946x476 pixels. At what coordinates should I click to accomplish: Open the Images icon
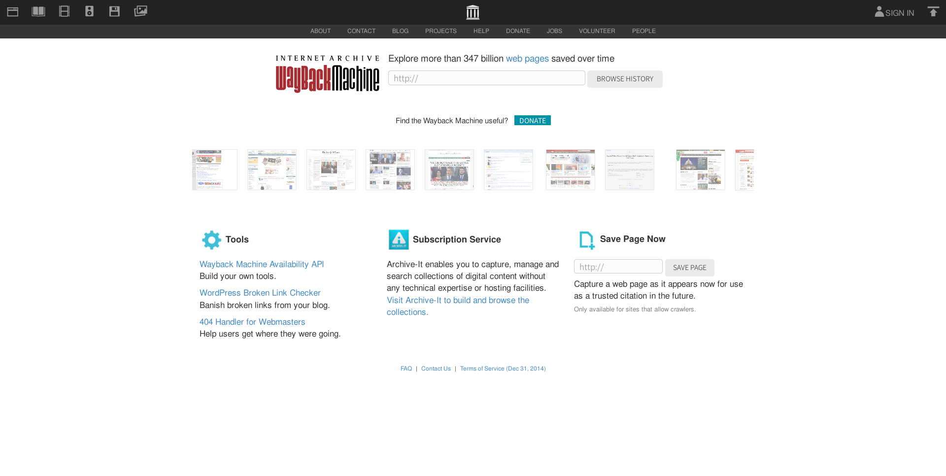click(140, 11)
